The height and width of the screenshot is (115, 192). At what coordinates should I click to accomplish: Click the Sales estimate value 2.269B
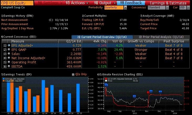pos(76,54)
